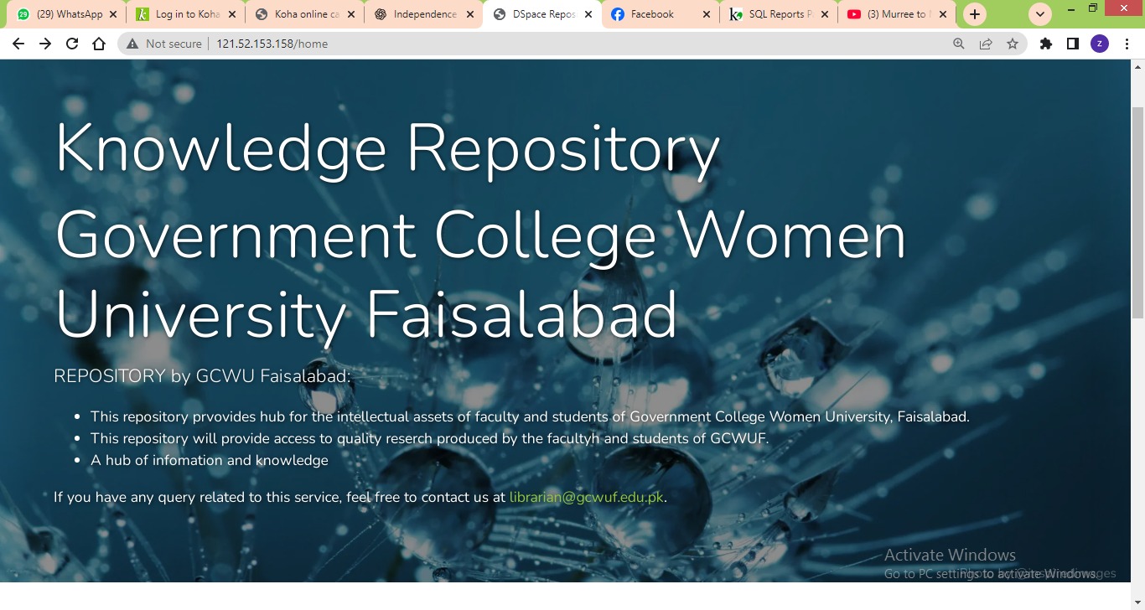Switch to the Koha online catalog tab

(305, 14)
